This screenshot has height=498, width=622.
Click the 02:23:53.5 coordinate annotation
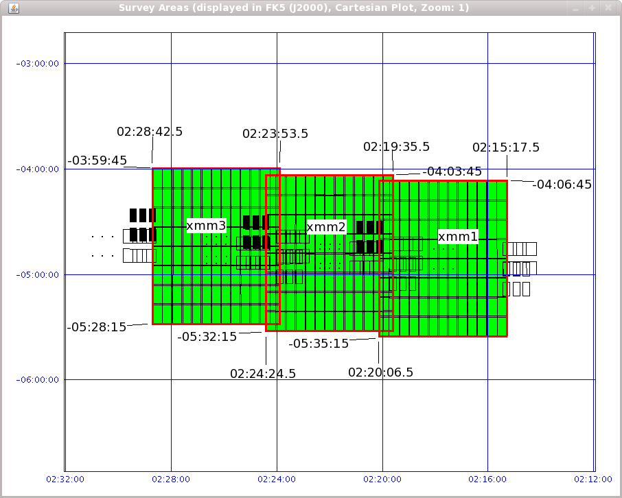point(275,134)
